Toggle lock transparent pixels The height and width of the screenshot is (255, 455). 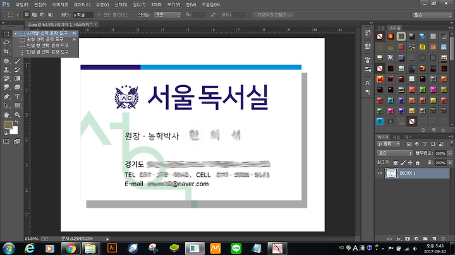click(395, 163)
